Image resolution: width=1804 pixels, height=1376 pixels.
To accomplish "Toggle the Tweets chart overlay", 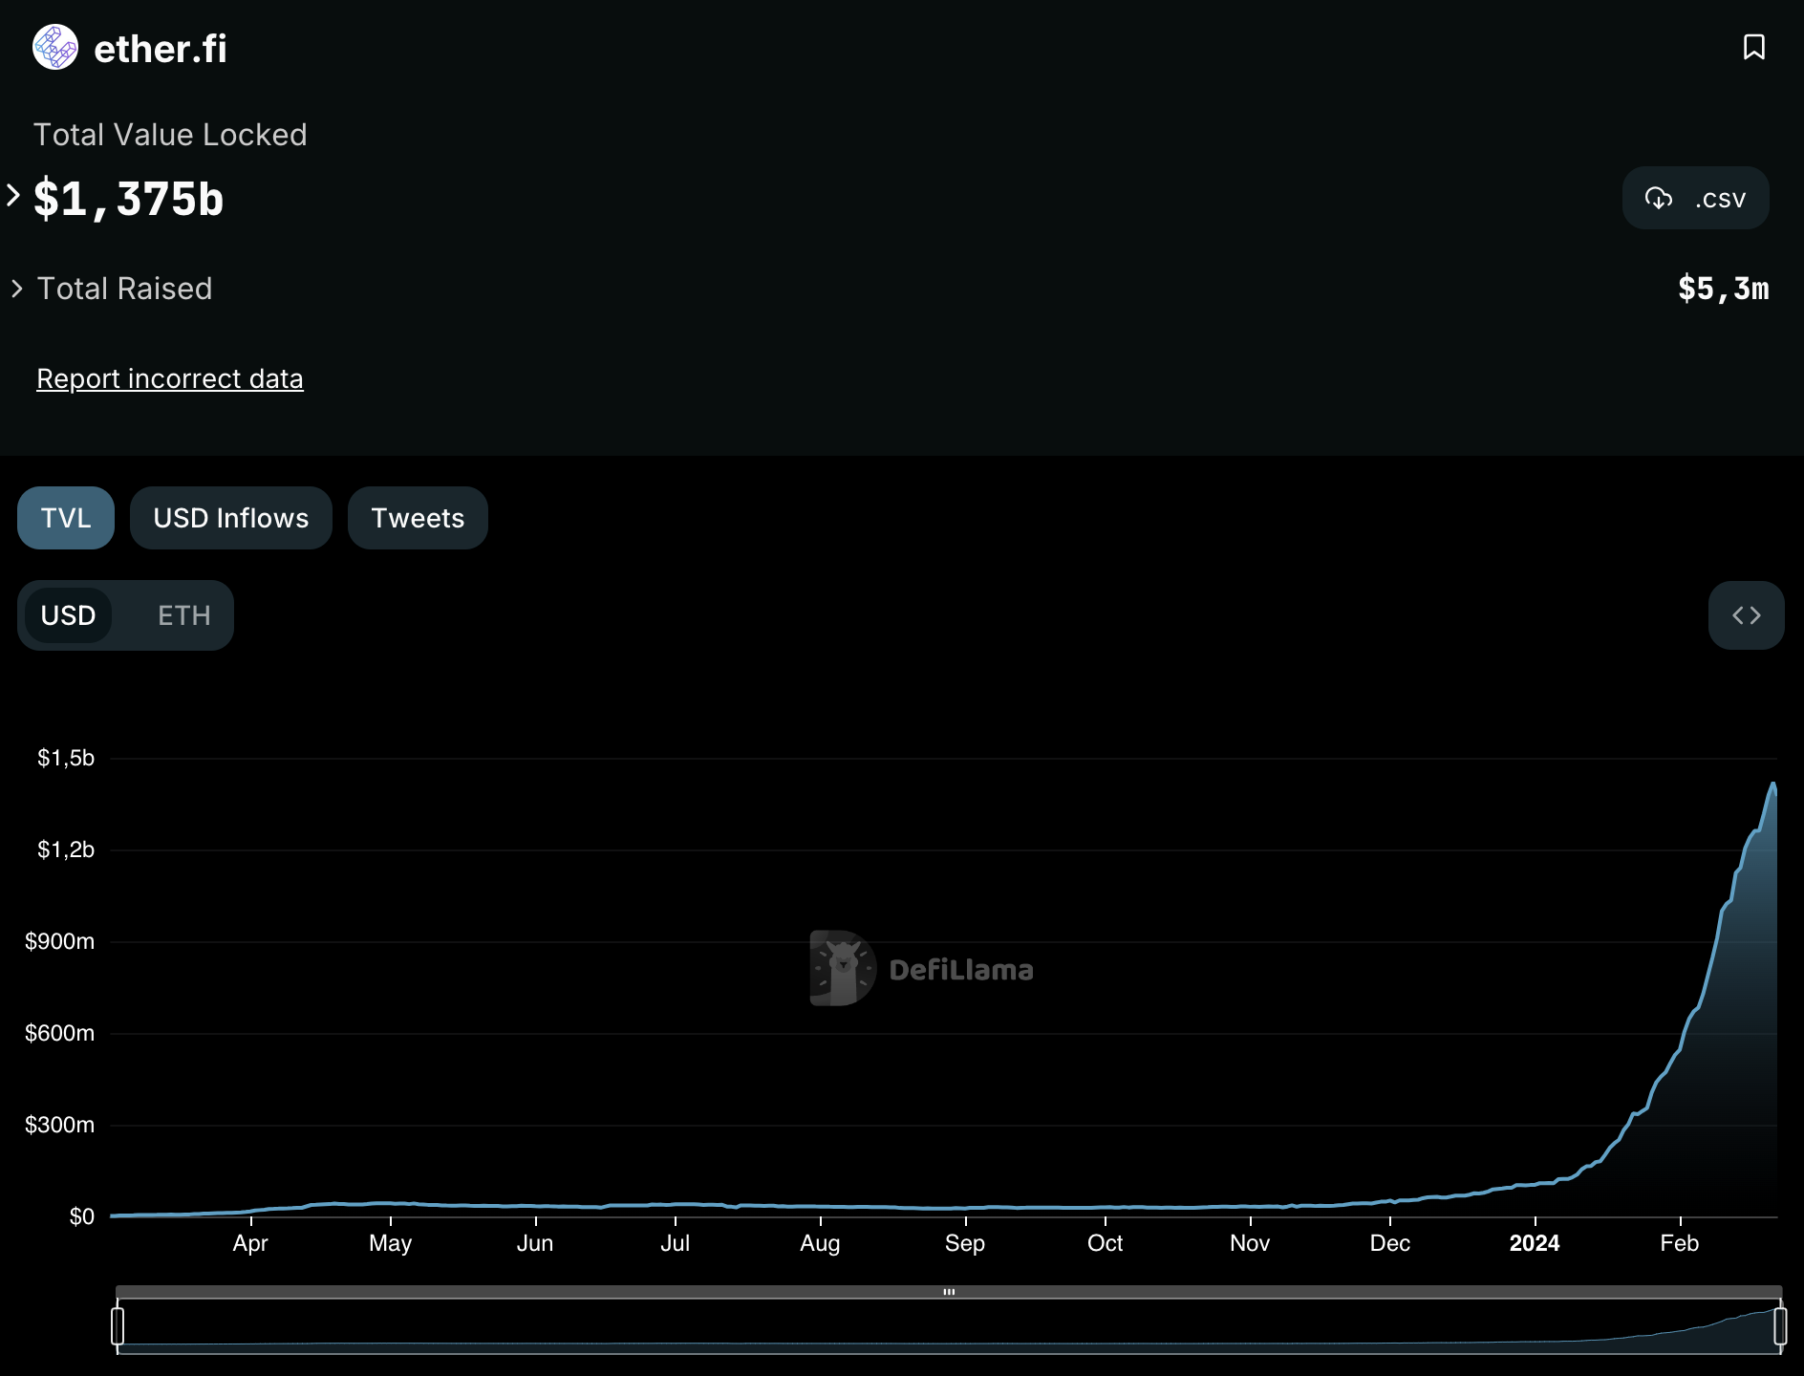I will tap(418, 518).
